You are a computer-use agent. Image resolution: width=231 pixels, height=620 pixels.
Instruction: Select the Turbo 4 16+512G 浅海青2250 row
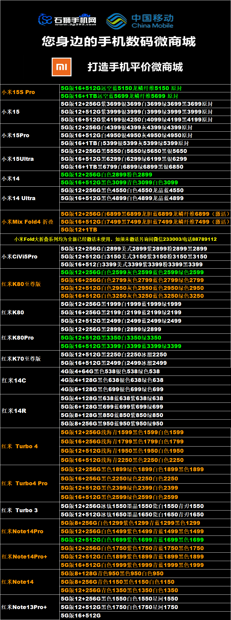(145, 460)
